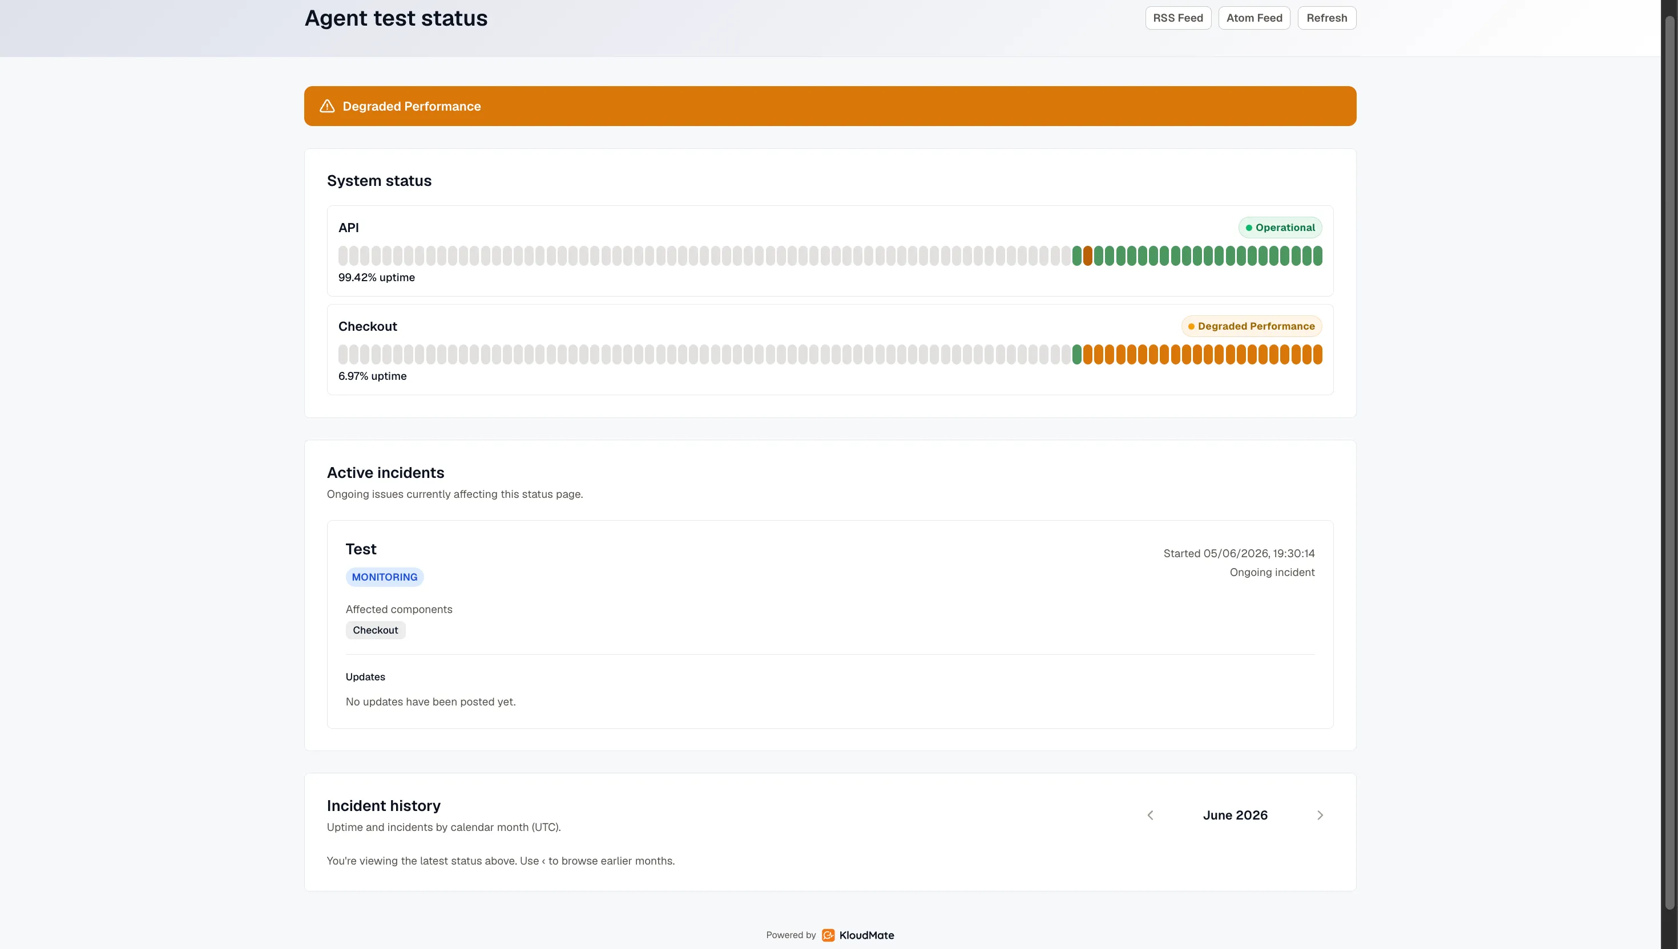
Task: Click the MONITORING status tag
Action: tap(385, 577)
